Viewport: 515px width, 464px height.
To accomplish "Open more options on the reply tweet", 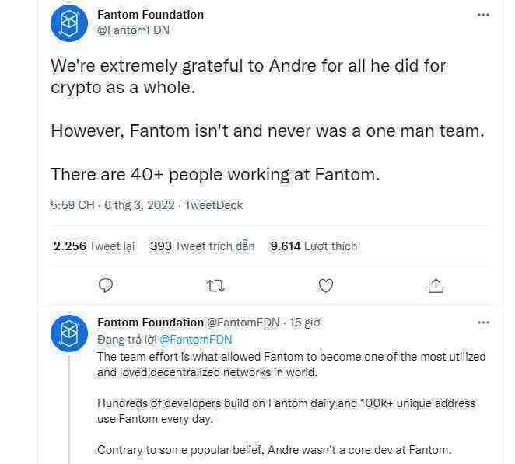I will 483,322.
